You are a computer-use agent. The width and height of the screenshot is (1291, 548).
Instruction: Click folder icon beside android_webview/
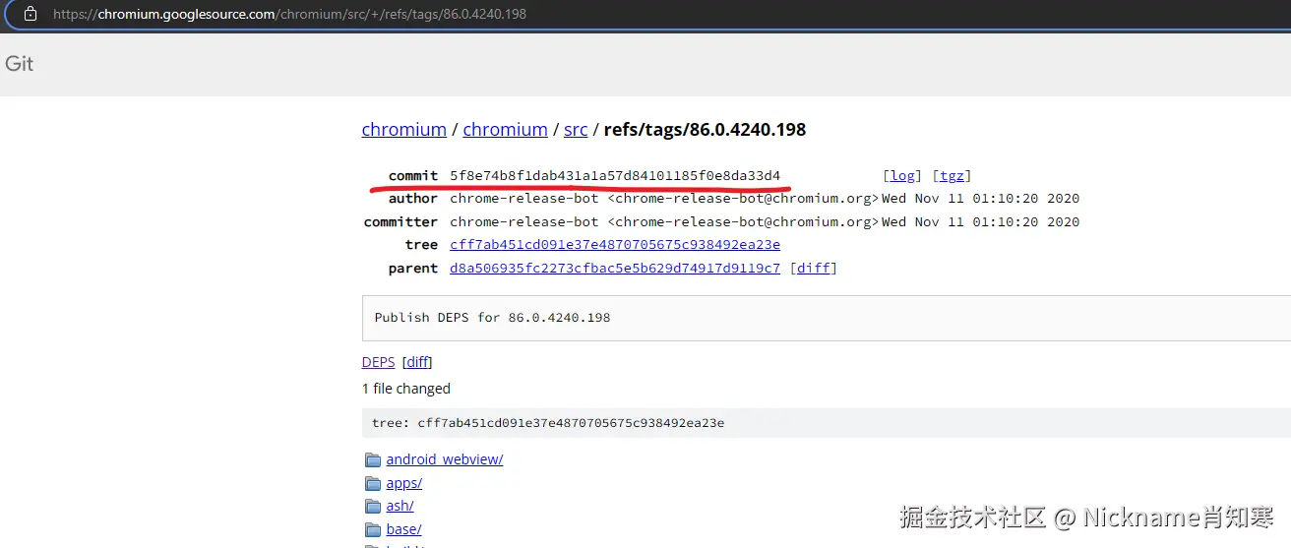[373, 459]
